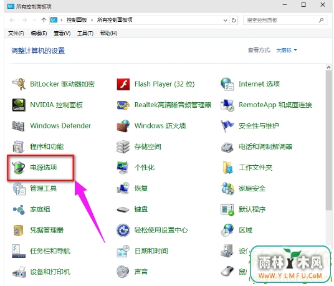The image size is (334, 286).
Task: Open Realtek高清晰音频管理器 icon
Action: pyautogui.click(x=123, y=105)
